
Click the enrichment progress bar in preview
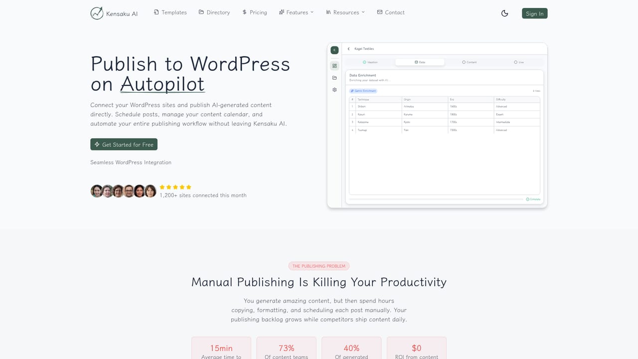(436, 199)
